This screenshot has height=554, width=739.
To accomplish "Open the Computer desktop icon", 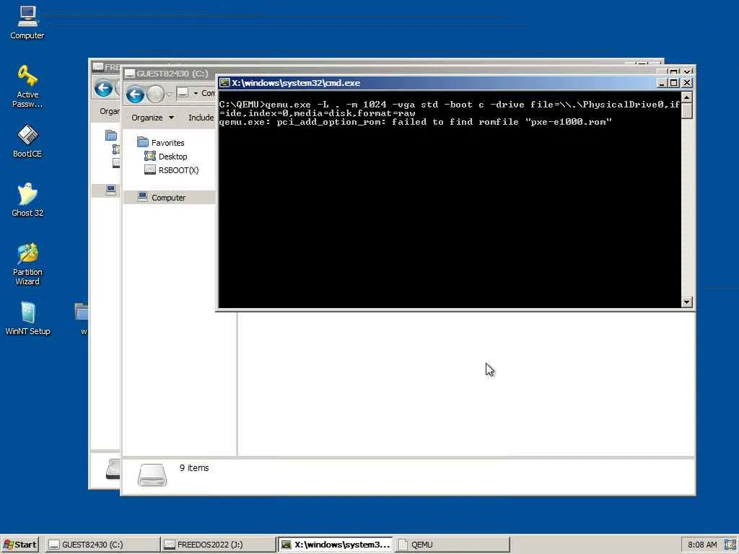I will click(x=27, y=22).
